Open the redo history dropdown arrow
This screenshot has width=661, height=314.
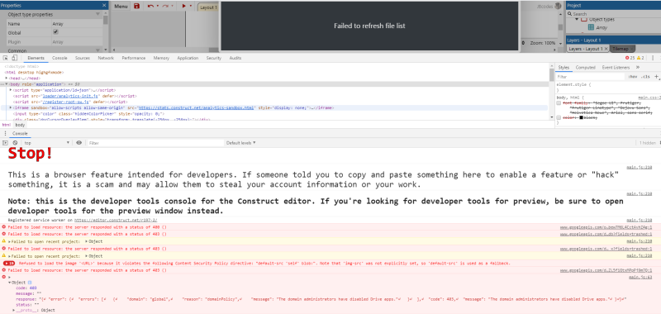click(x=173, y=7)
